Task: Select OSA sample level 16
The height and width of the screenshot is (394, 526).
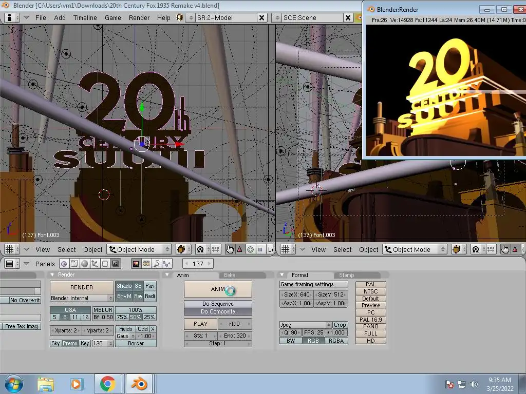Action: pos(86,317)
